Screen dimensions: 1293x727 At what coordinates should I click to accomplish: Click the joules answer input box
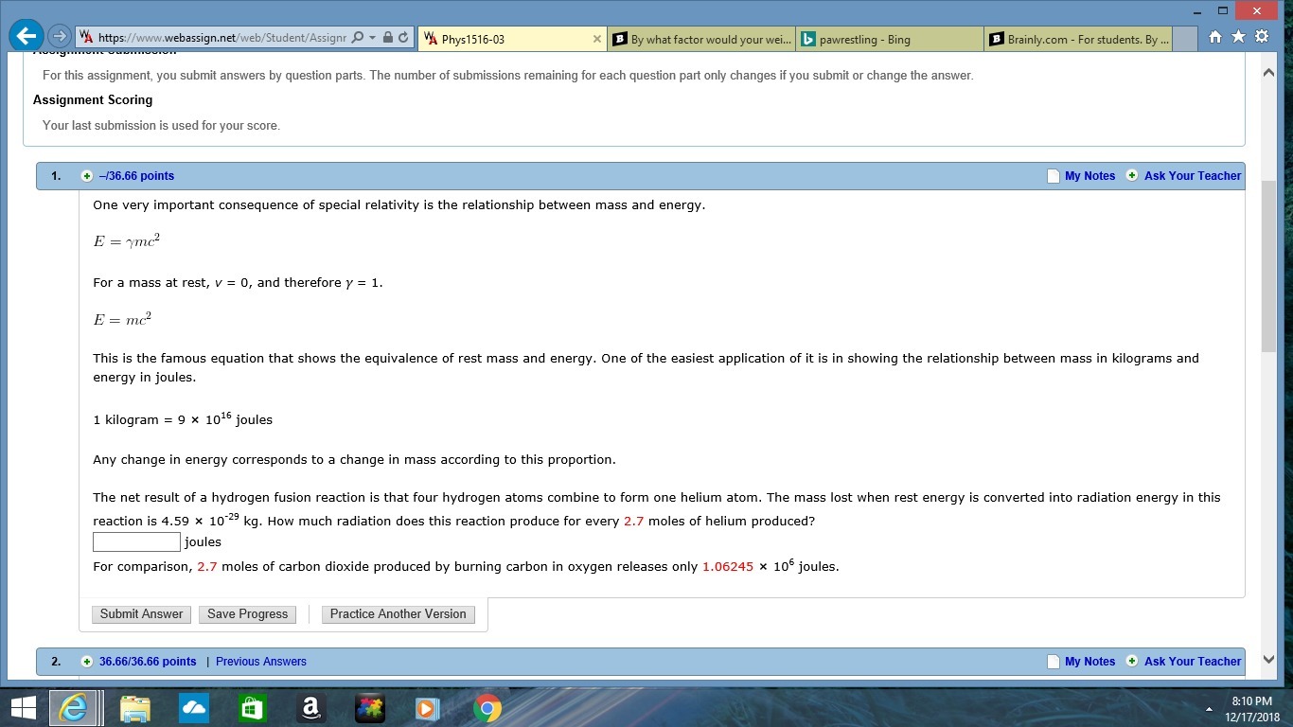point(136,541)
